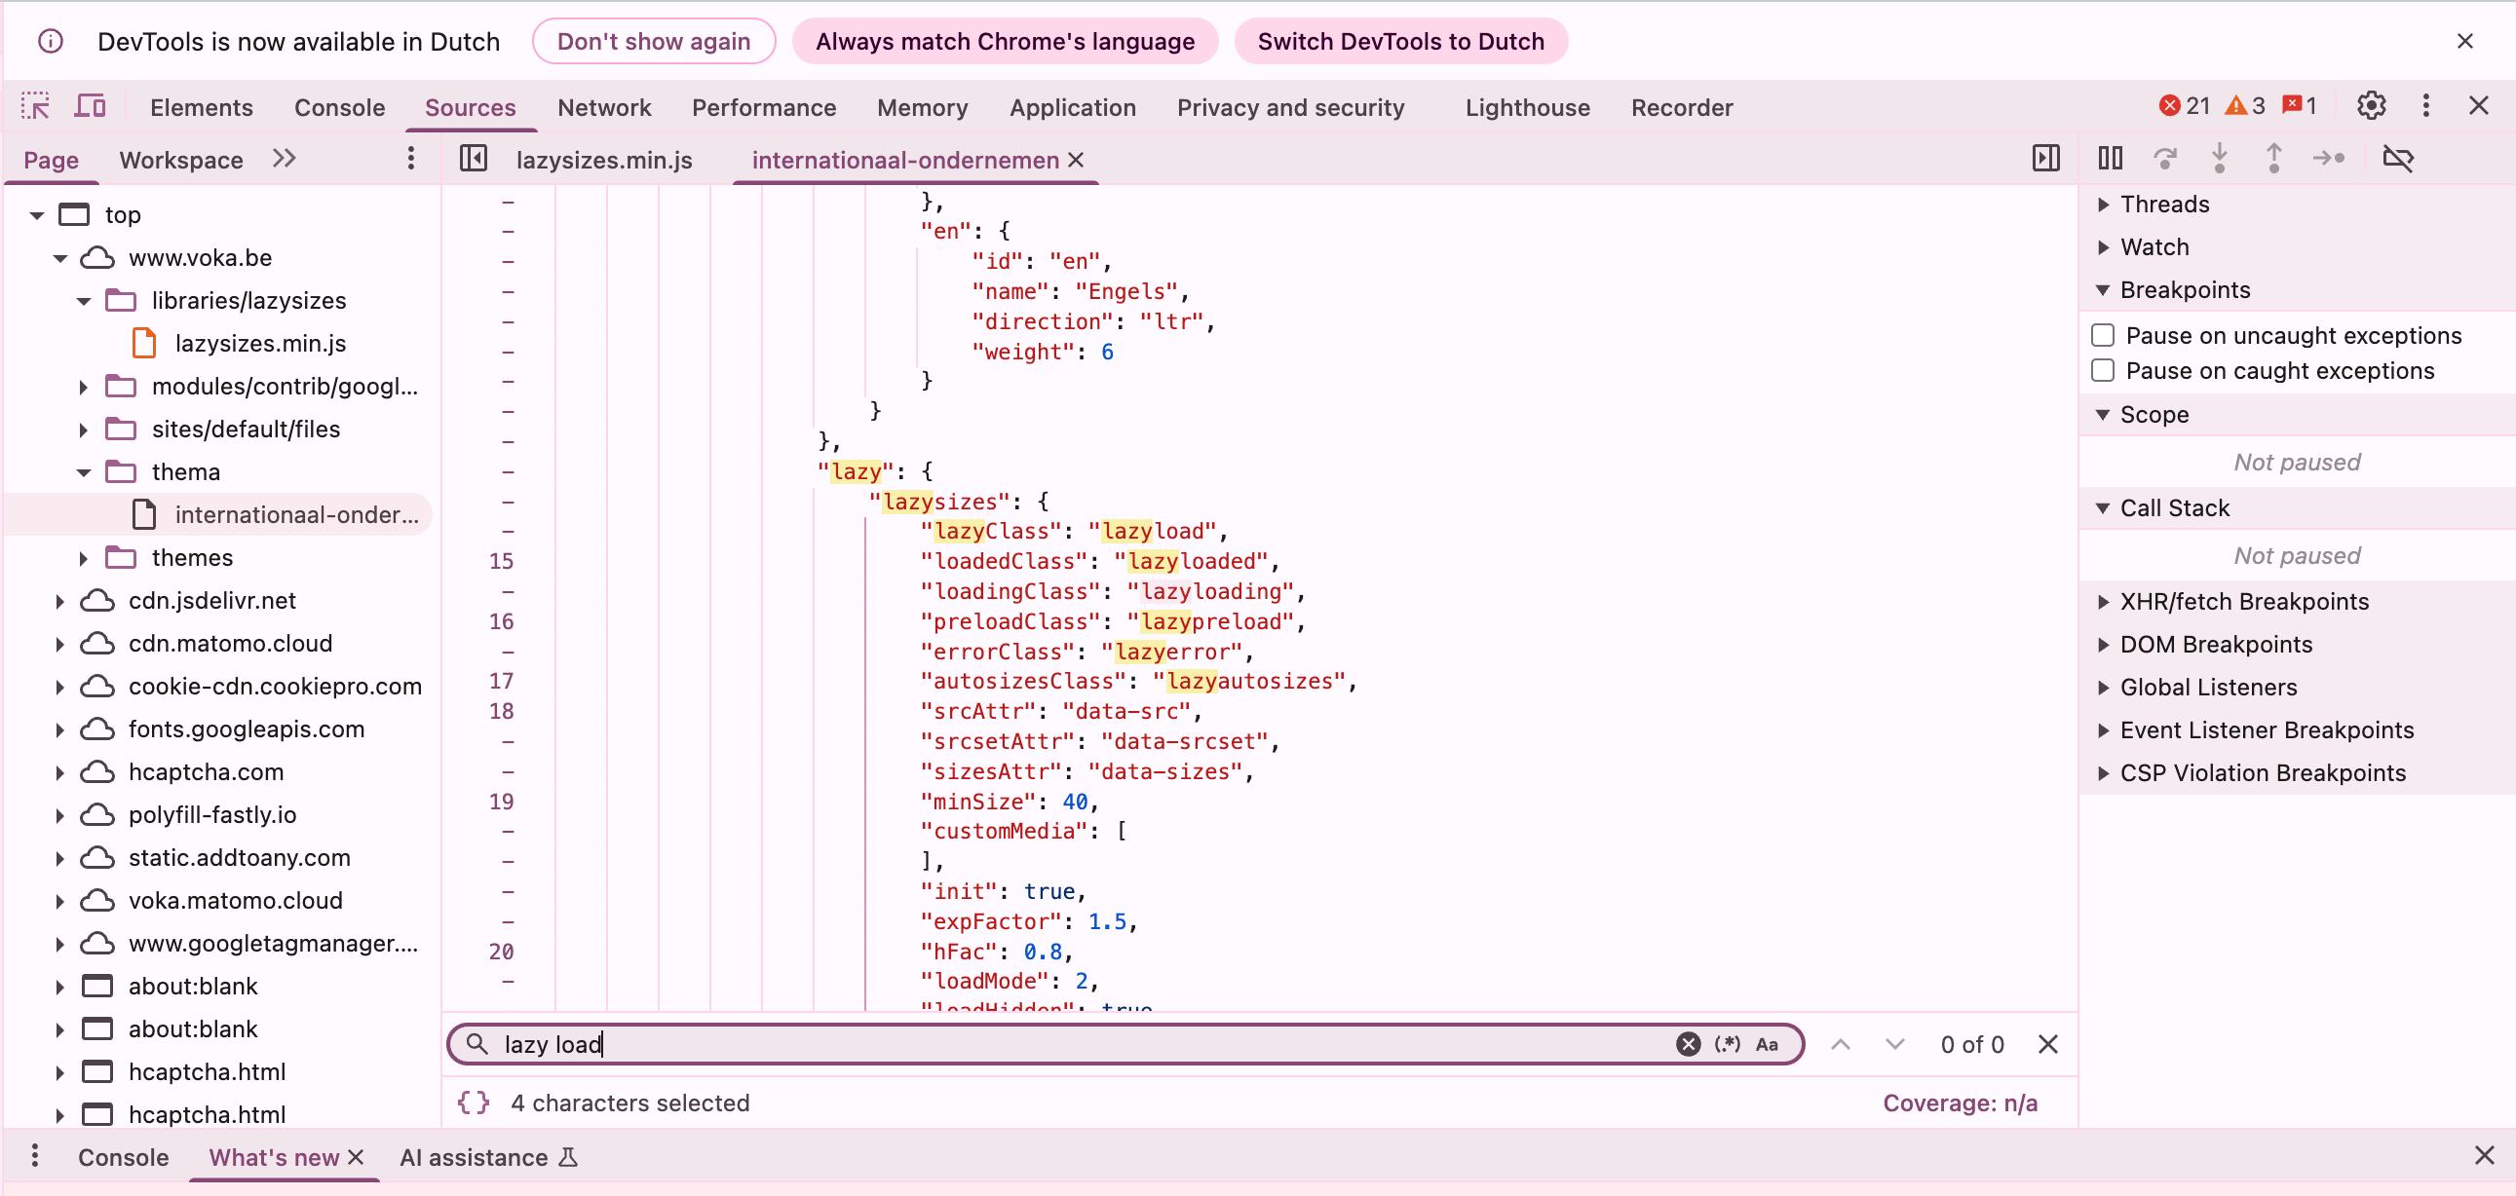
Task: Click Switch DevTools to Dutch button
Action: click(1399, 42)
